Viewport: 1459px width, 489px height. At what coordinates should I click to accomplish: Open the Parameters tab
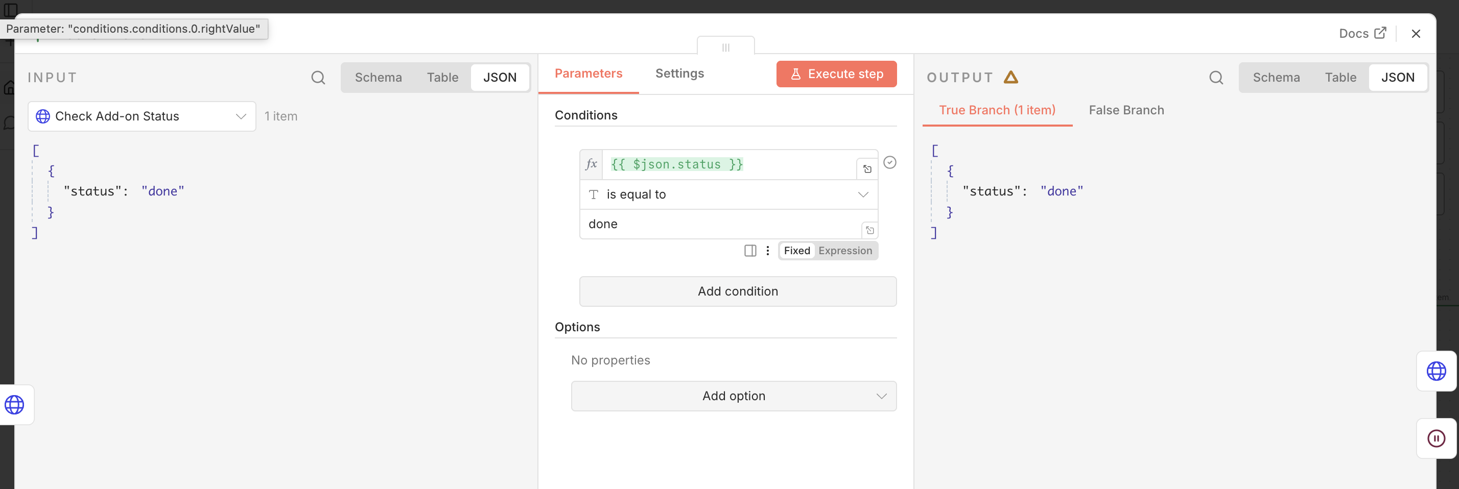pyautogui.click(x=588, y=74)
